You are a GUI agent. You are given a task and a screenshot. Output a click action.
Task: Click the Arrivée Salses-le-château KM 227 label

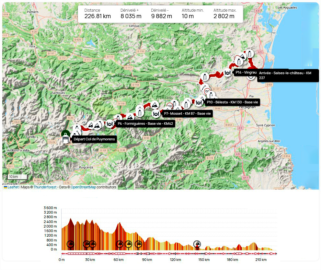[x=288, y=76]
